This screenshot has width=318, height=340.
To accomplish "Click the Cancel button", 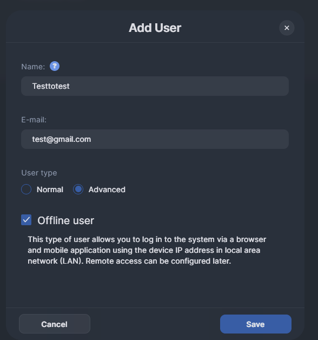I will tap(55, 324).
